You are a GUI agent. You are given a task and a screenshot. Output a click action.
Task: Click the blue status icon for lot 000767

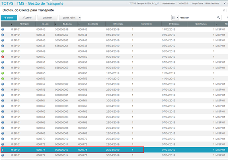point(3,128)
